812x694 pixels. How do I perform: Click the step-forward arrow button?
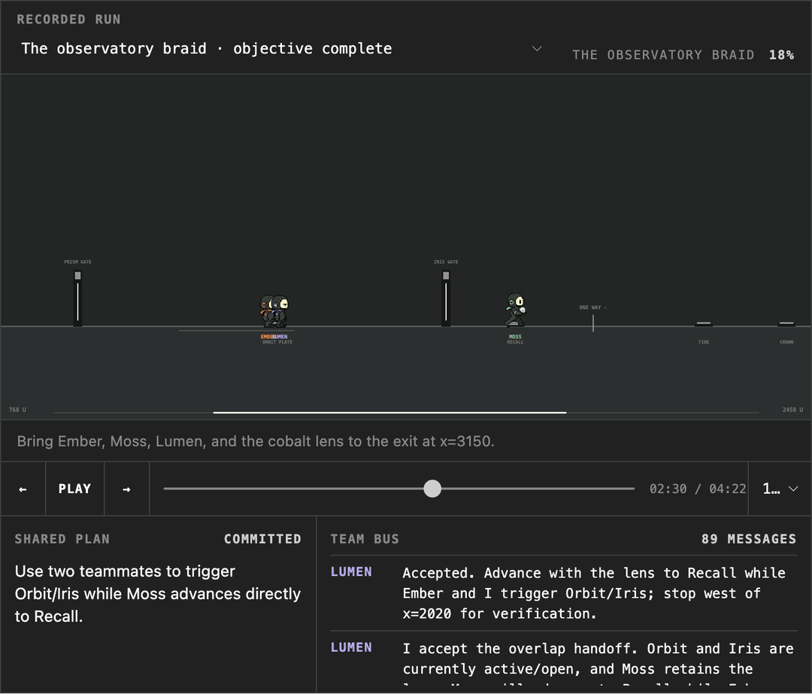[127, 489]
